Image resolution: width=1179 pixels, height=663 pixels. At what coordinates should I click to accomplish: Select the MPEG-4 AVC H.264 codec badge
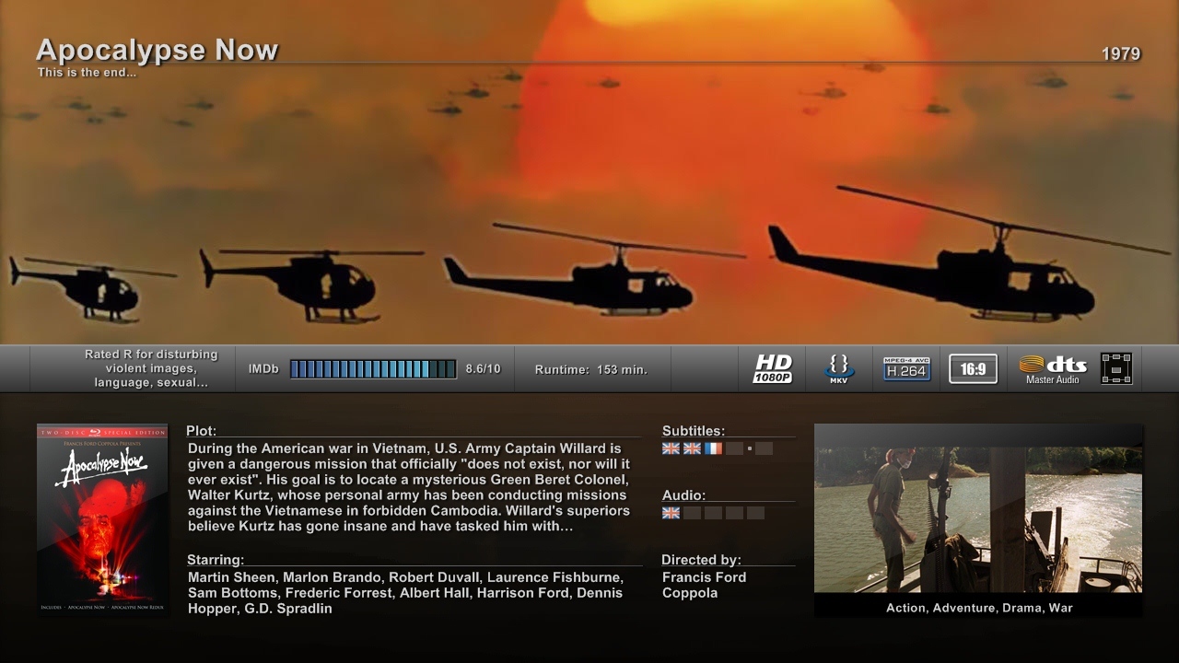(906, 368)
